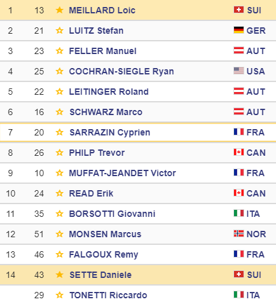
Task: Click the Norwegian flag beside MONSEN Marcus
Action: (238, 233)
